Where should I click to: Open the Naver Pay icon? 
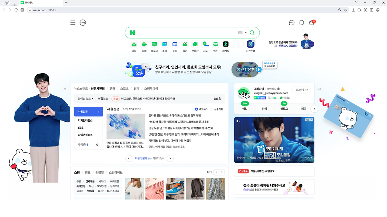pos(83,23)
